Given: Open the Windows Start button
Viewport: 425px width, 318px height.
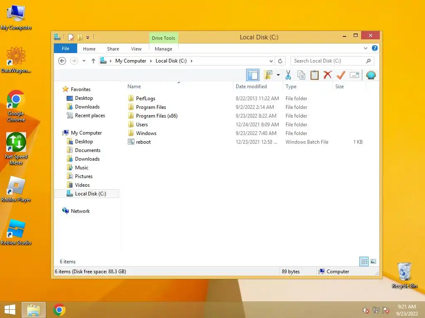Looking at the screenshot, I should 10,310.
